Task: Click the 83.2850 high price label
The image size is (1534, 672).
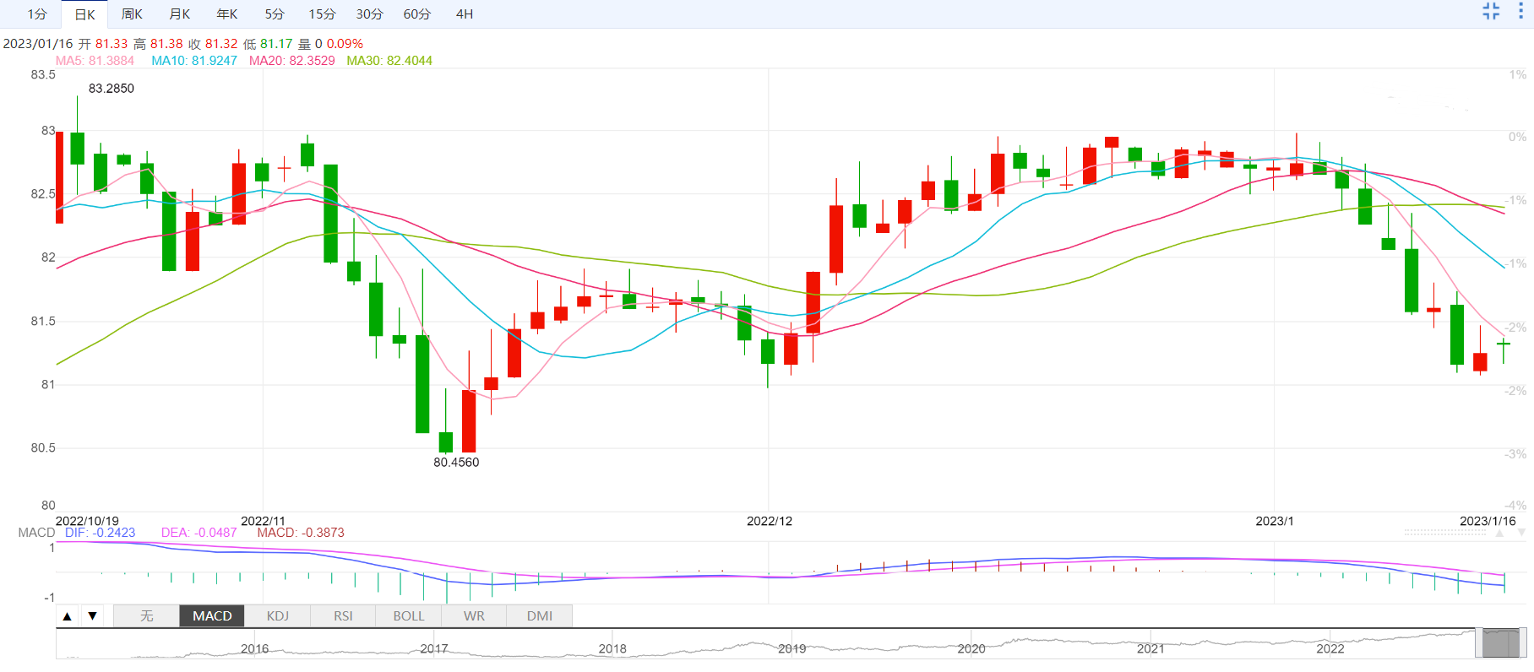Action: pos(112,89)
